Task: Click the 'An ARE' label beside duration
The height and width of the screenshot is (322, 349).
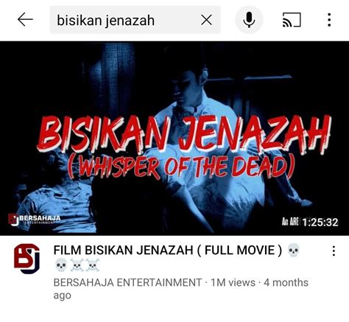Action: 290,222
